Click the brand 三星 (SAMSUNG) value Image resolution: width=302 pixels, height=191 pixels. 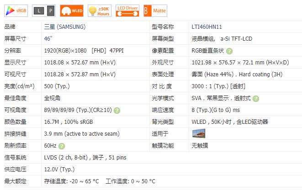click(64, 27)
